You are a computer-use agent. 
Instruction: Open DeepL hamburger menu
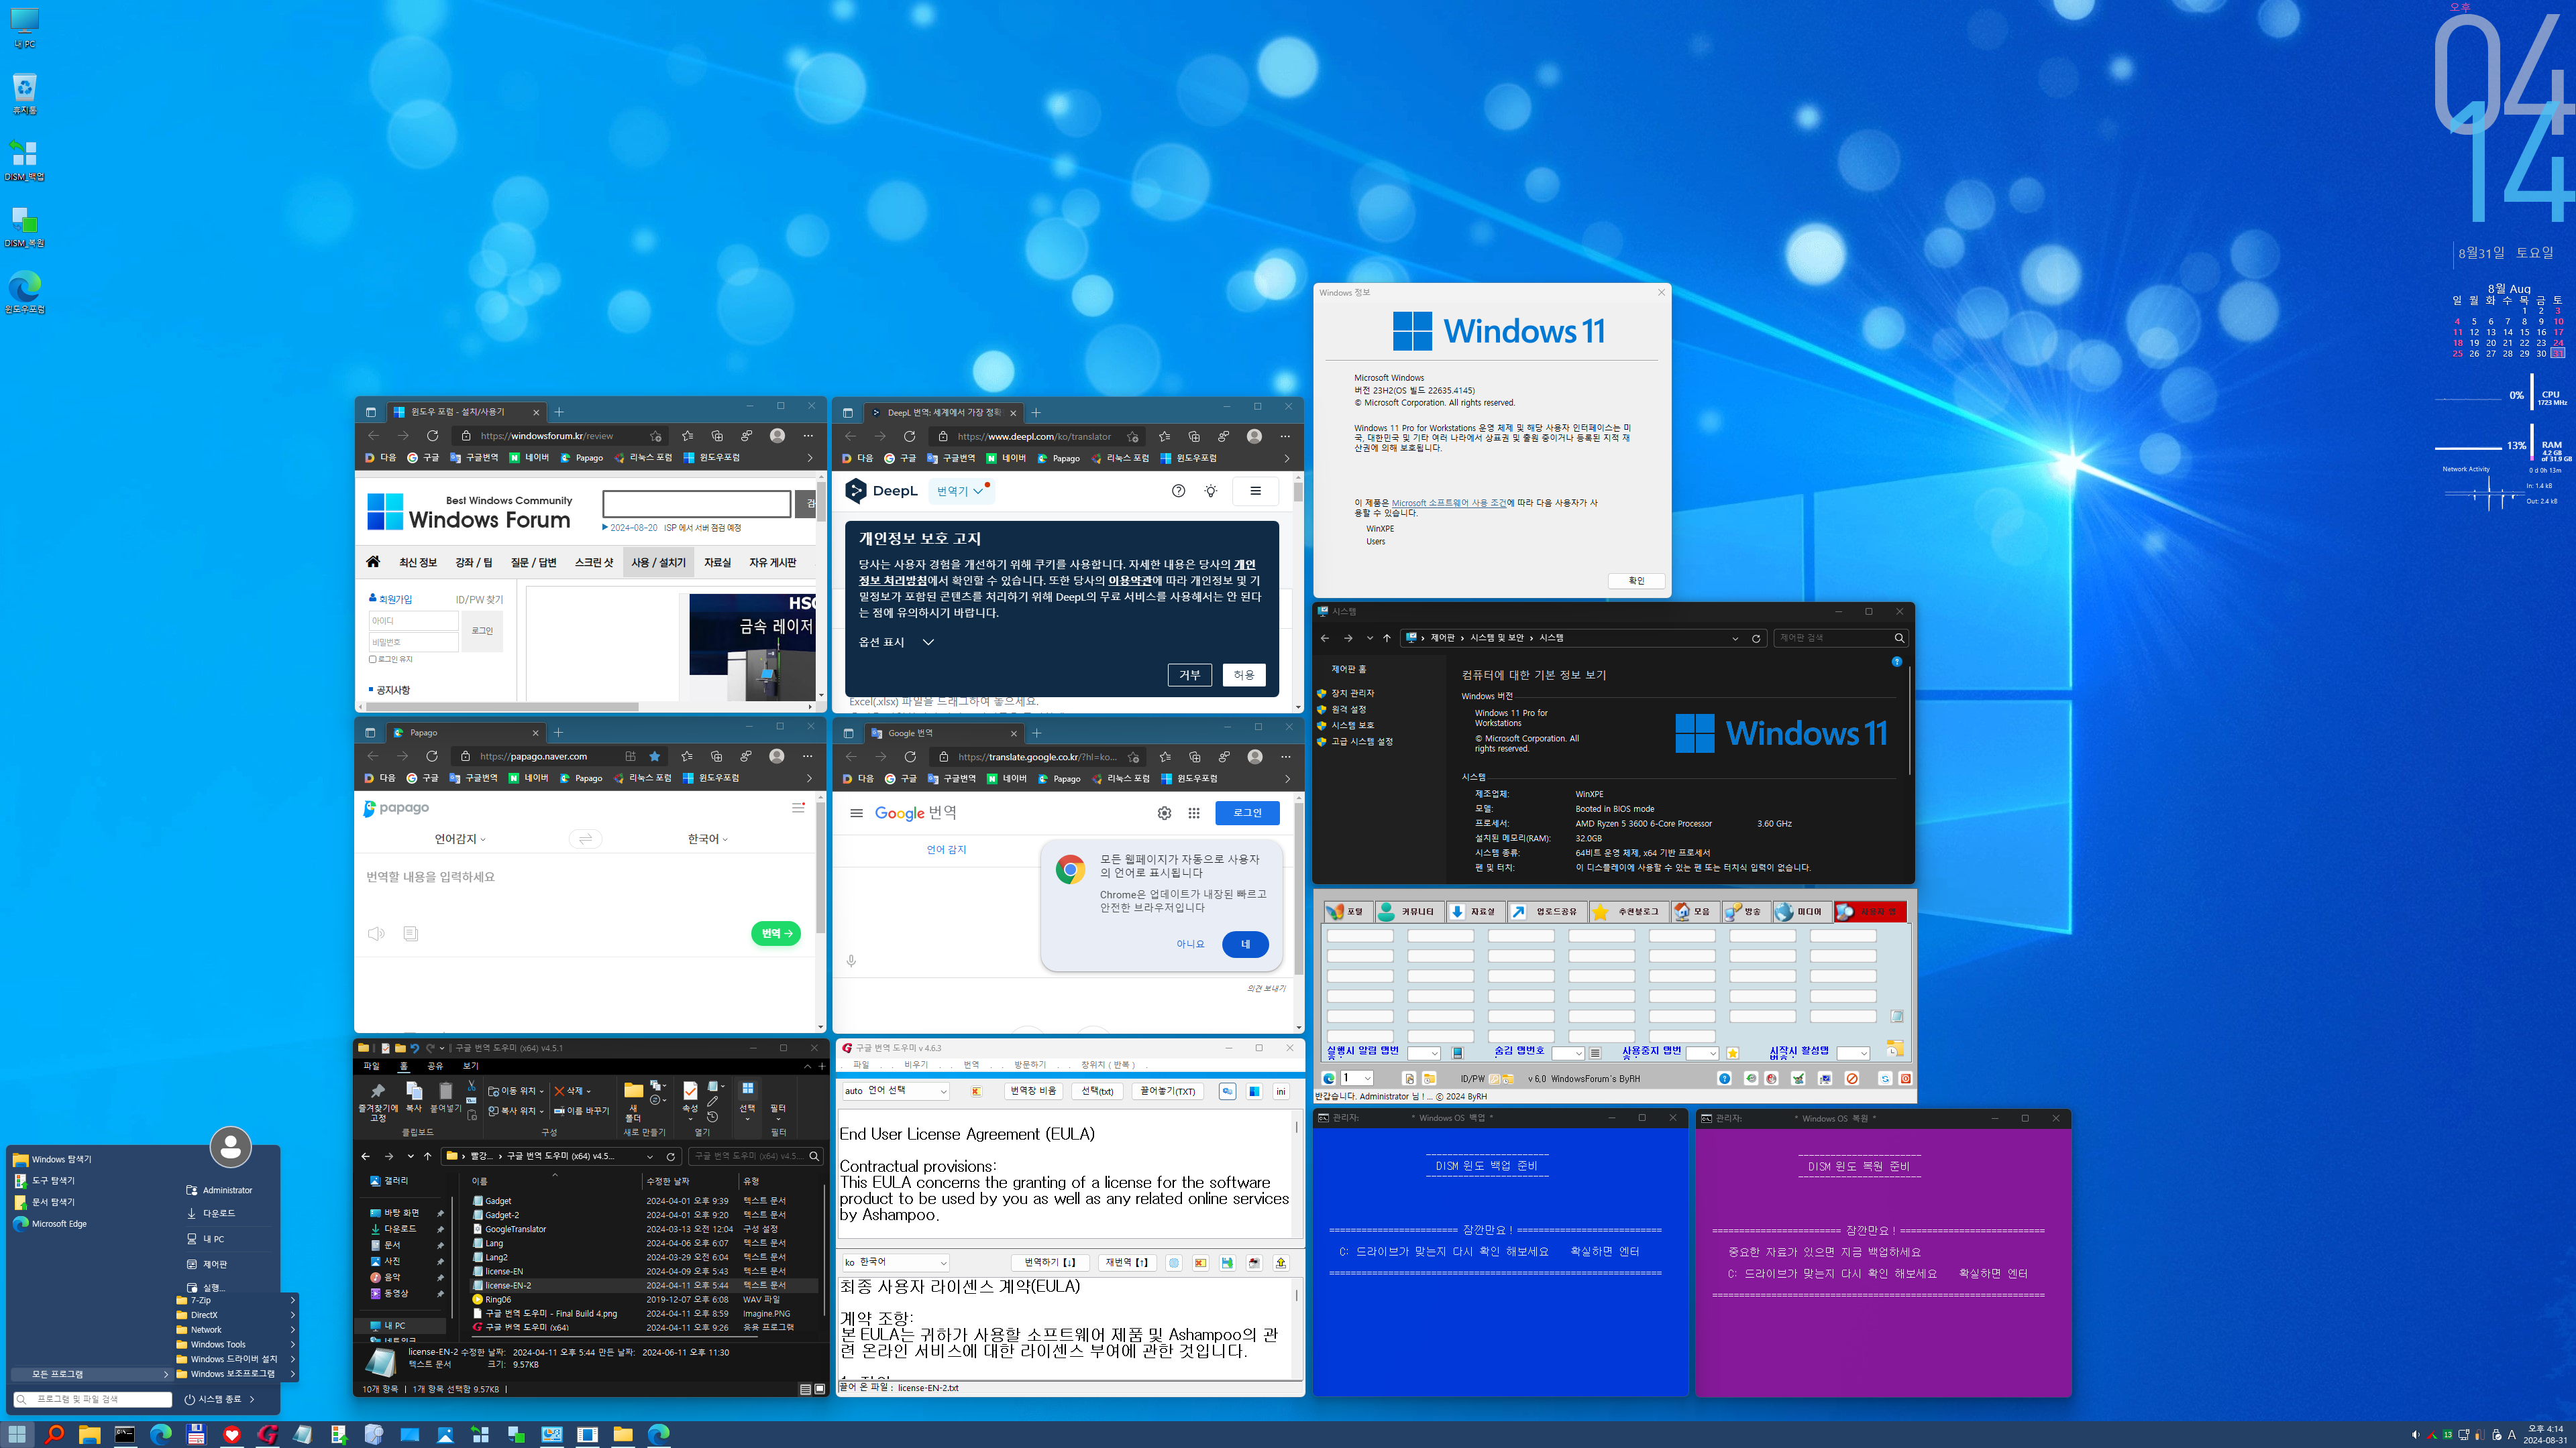(x=1256, y=491)
